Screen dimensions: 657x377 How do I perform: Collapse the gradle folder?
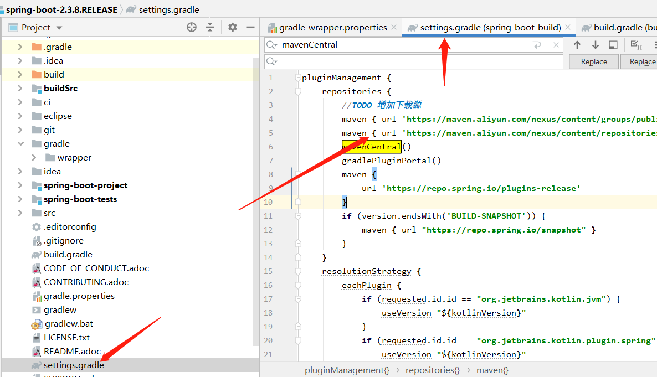(x=20, y=144)
